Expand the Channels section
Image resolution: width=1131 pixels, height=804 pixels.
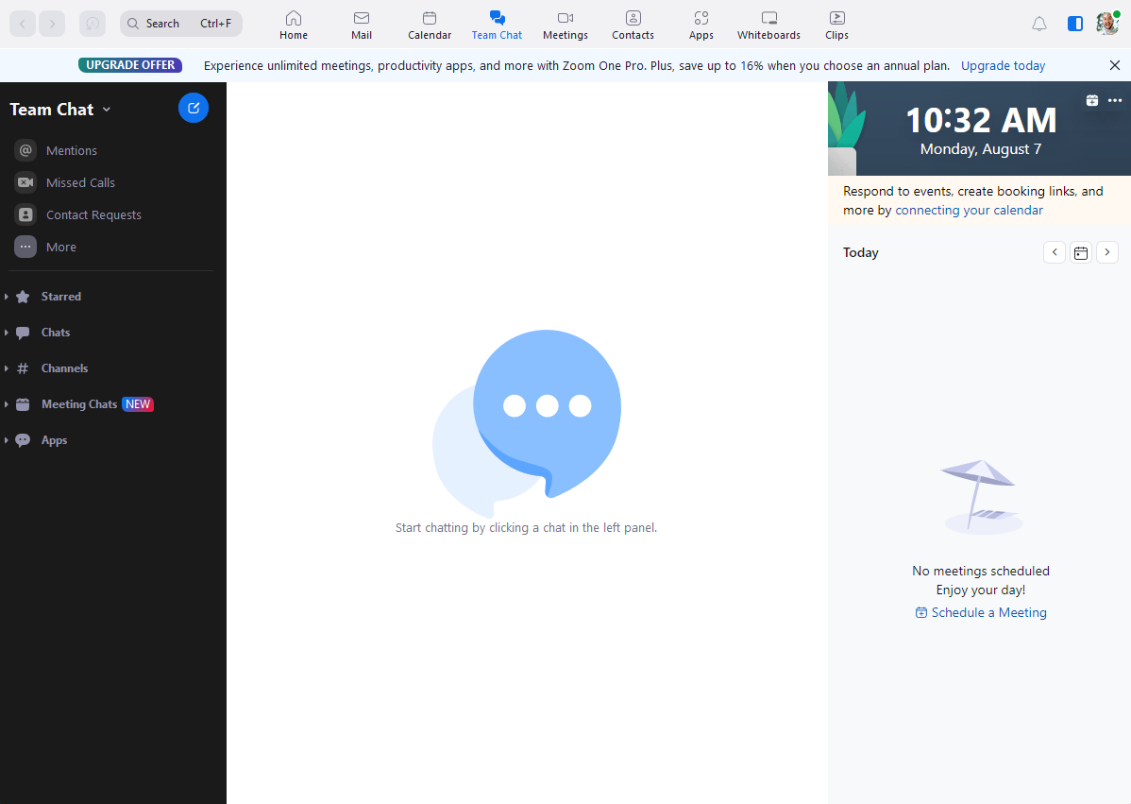(7, 368)
